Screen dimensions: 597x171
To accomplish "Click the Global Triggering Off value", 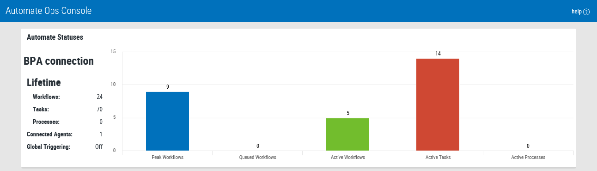I will click(x=99, y=147).
